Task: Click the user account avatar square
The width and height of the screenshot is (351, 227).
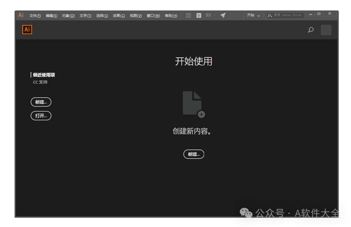Action: pos(326,30)
